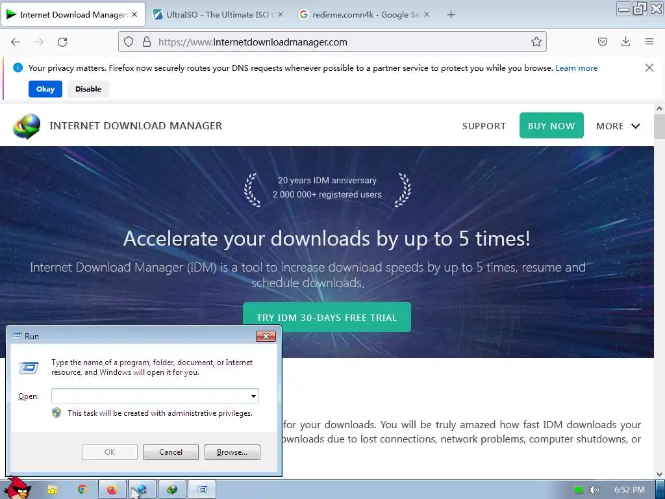The height and width of the screenshot is (499, 665).
Task: Close the Run dialog
Action: pos(266,336)
